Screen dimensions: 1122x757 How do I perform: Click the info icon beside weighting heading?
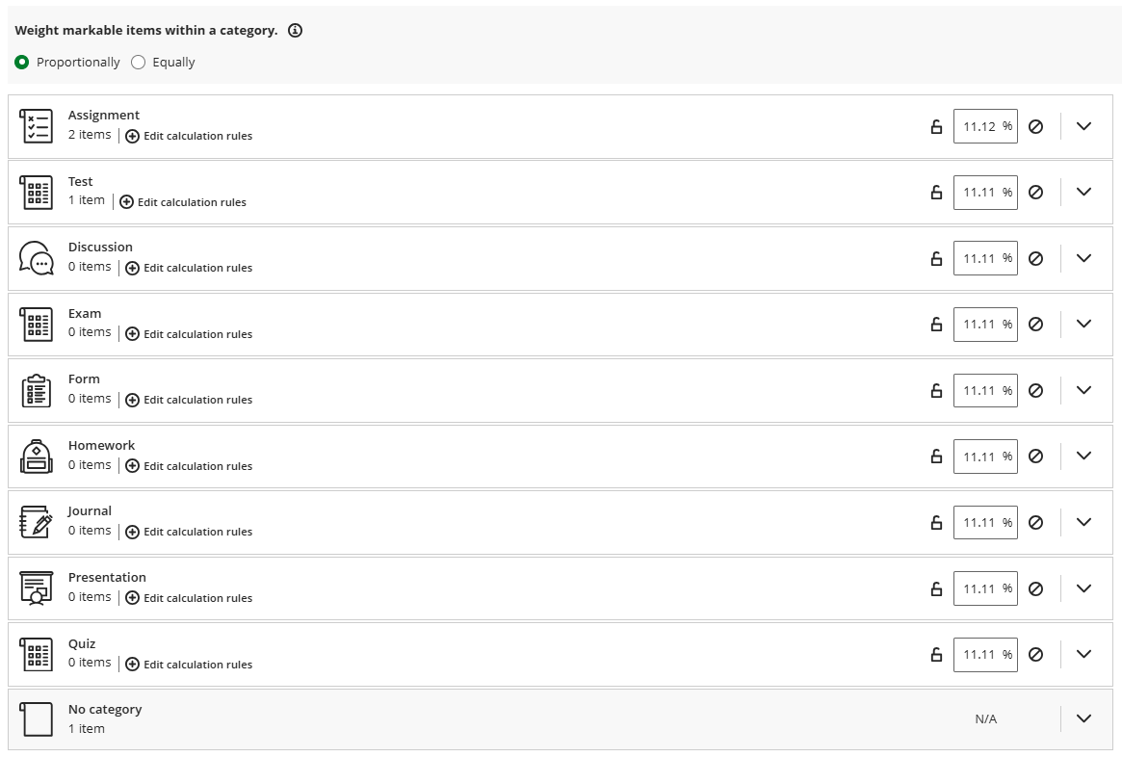(296, 31)
